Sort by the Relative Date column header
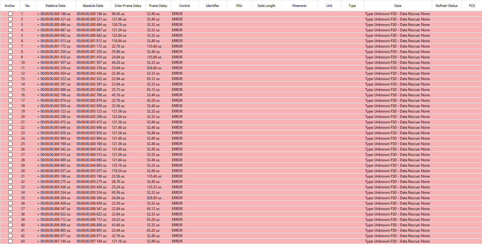The width and height of the screenshot is (482, 244). coord(55,6)
